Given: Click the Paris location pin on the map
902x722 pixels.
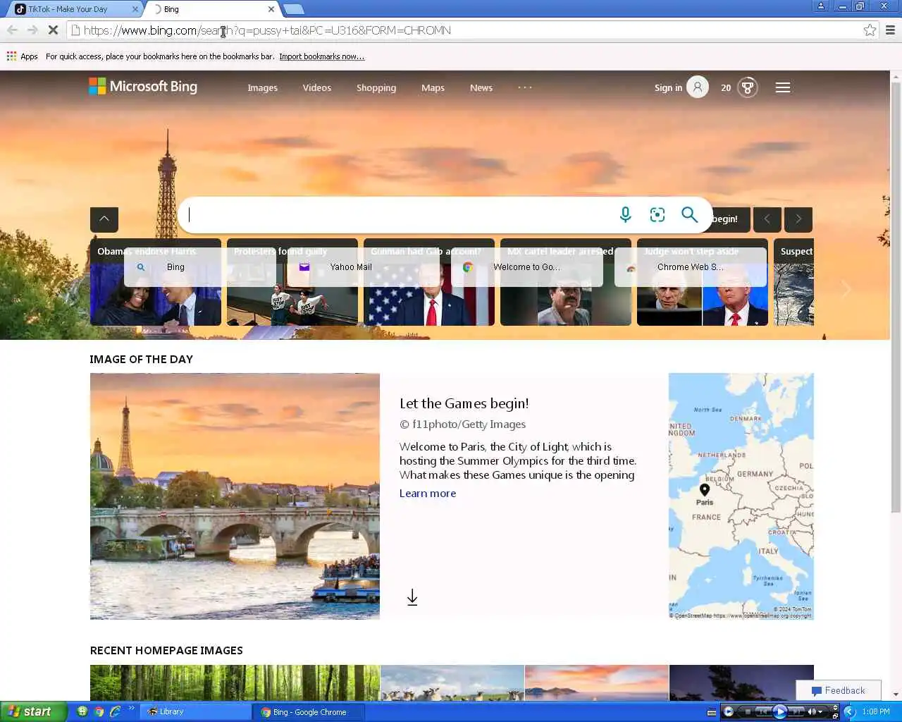Looking at the screenshot, I should (704, 489).
